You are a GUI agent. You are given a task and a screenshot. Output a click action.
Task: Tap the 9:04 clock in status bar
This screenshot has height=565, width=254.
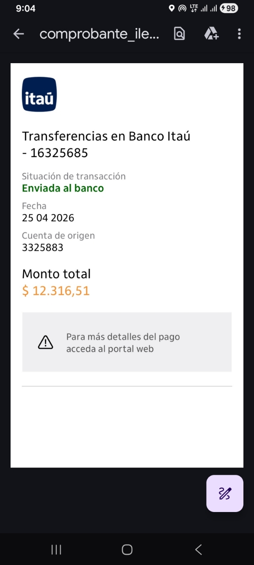(x=25, y=8)
